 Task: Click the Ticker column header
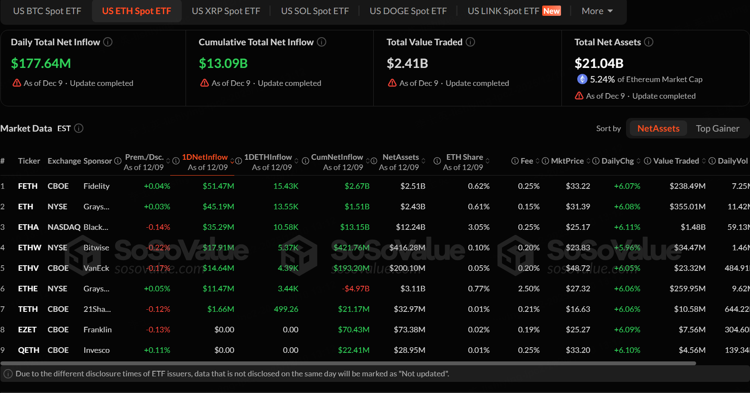[29, 161]
